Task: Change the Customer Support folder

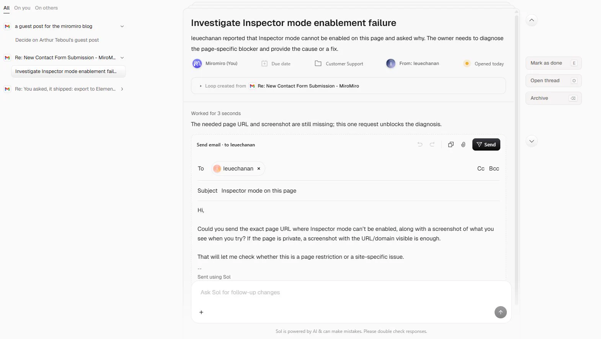Action: pos(339,64)
